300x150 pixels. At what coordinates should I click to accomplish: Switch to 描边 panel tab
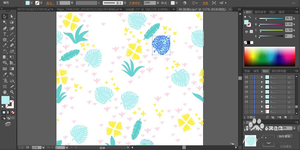[x=272, y=12]
